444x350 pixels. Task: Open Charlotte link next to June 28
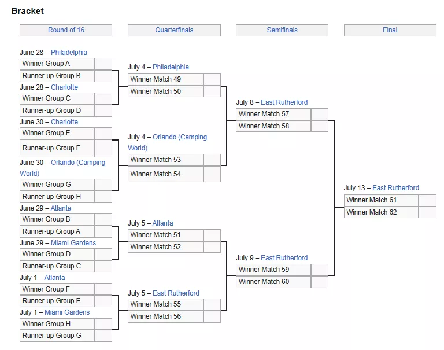[64, 87]
